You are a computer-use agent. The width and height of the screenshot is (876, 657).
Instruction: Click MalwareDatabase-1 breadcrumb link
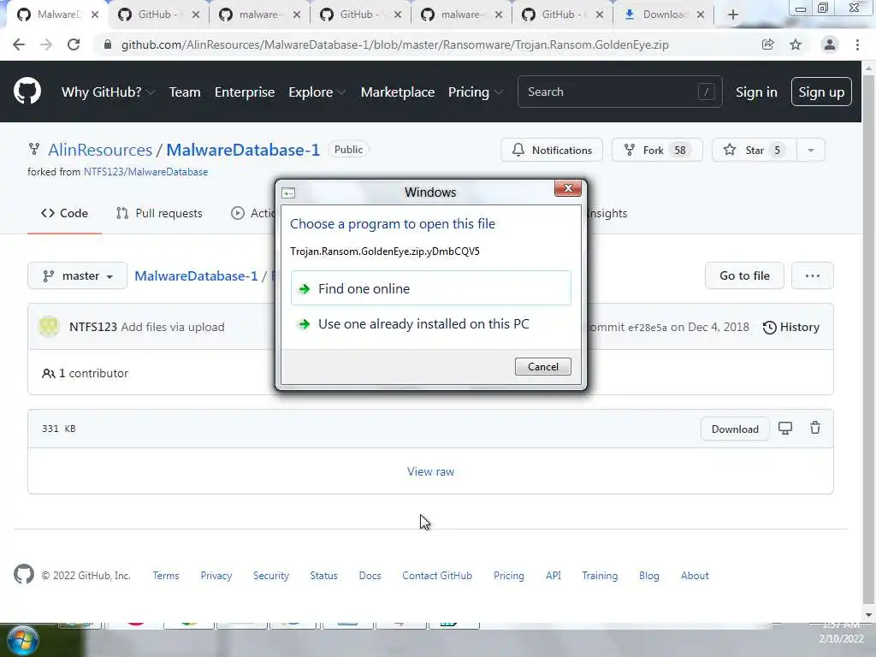pos(196,276)
